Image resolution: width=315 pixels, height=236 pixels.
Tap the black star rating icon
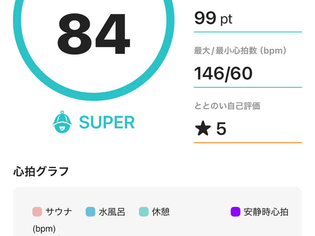point(203,128)
